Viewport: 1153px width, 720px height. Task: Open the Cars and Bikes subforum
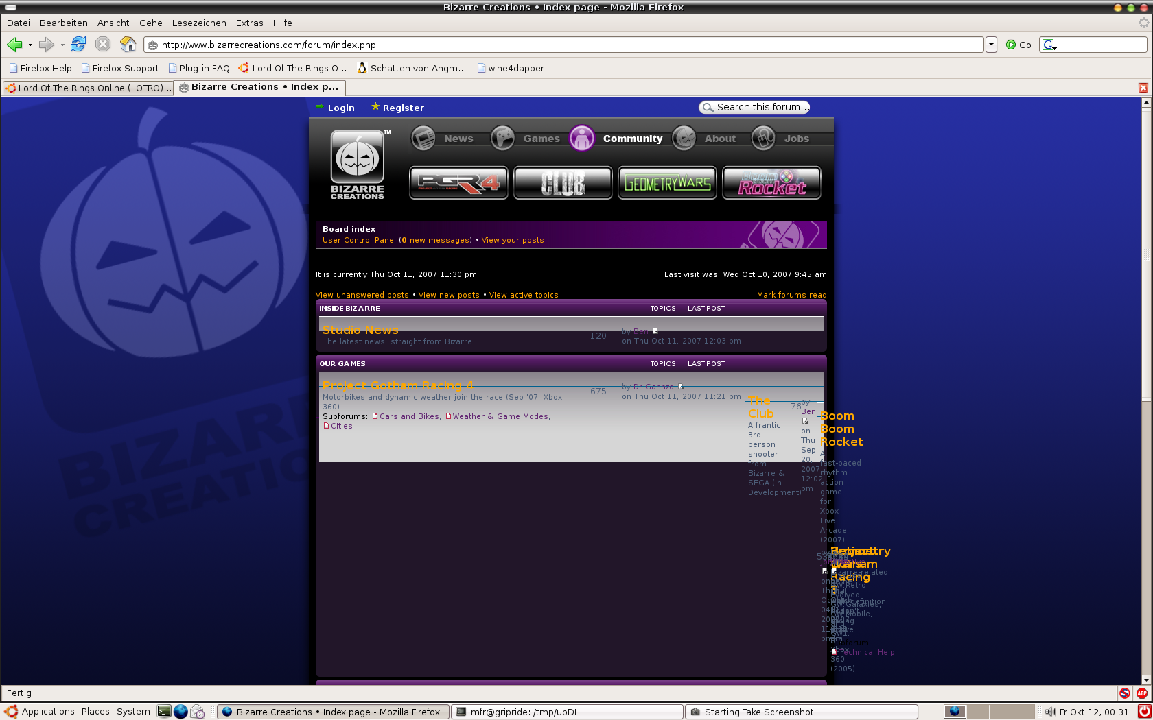[x=409, y=416]
